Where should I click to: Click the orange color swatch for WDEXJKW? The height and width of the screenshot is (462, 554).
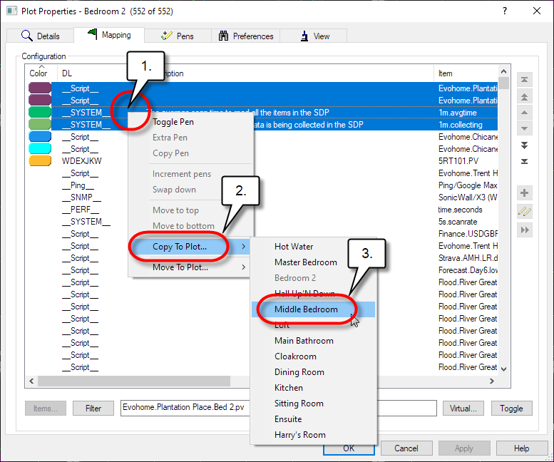40,161
